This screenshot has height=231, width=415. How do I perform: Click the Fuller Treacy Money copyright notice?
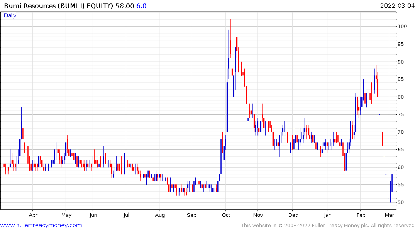[x=328, y=226]
